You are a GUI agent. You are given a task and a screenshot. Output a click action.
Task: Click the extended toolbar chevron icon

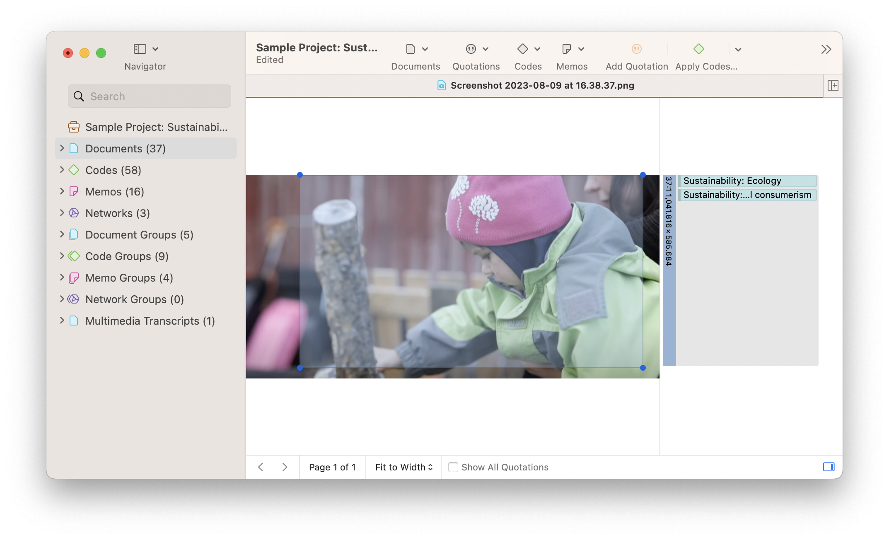click(826, 49)
